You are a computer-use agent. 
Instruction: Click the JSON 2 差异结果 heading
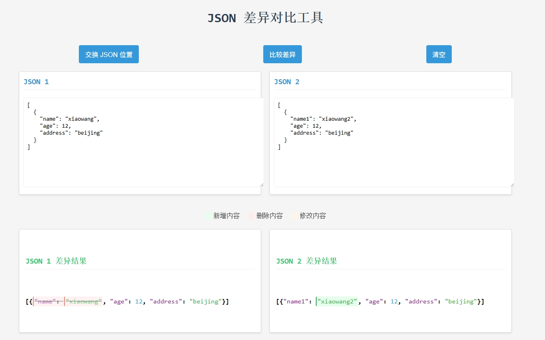306,261
